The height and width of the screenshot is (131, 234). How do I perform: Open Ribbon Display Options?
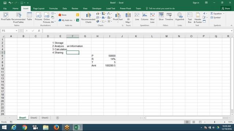(x=206, y=3)
